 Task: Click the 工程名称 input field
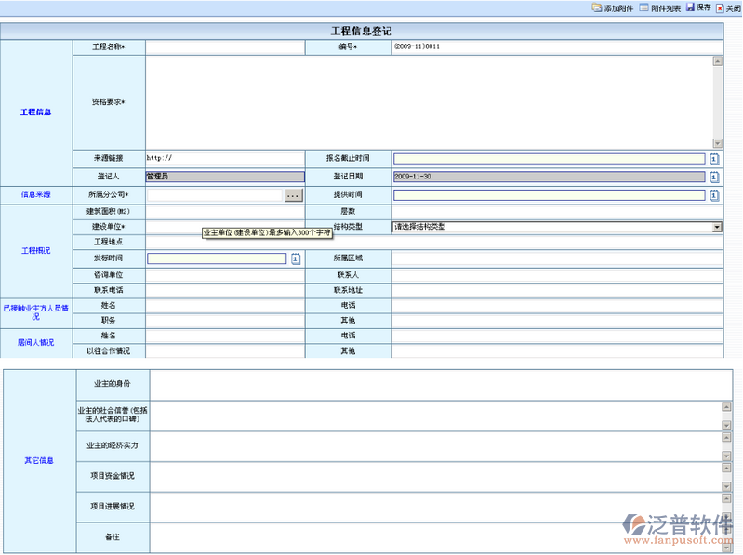click(x=224, y=46)
